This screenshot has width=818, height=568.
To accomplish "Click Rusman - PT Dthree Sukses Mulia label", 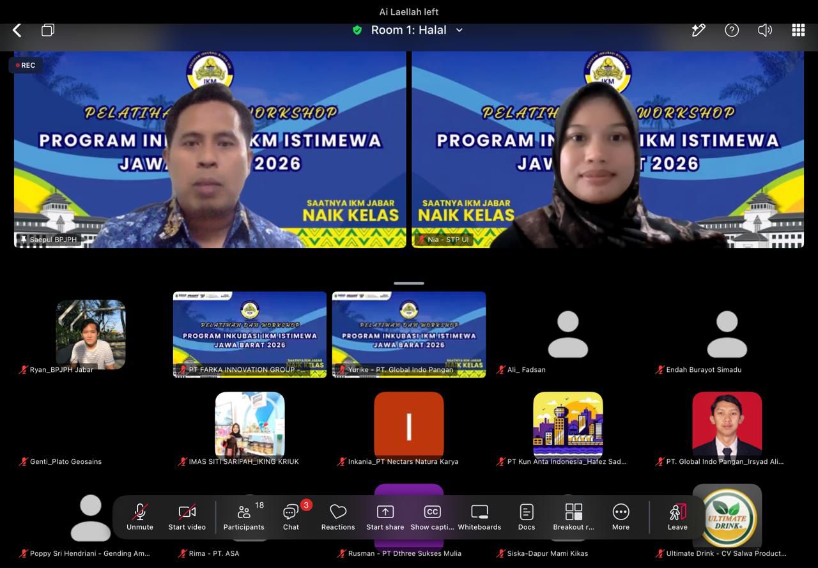I will (405, 553).
